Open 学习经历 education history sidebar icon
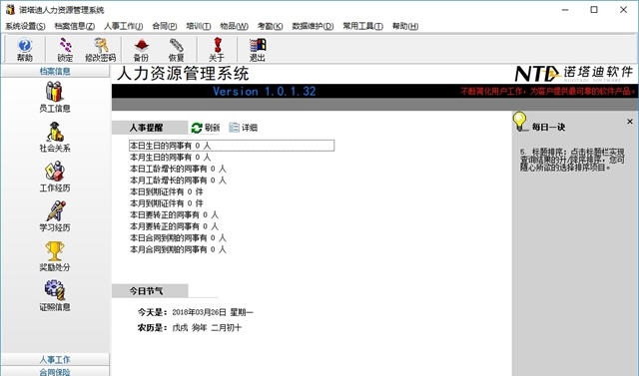Viewport: 639px width, 376px height. coord(55,216)
